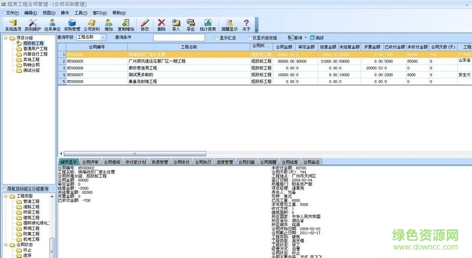The image size is (472, 258).
Task: Enable the 显示汇总 checkbox
Action: point(217,38)
